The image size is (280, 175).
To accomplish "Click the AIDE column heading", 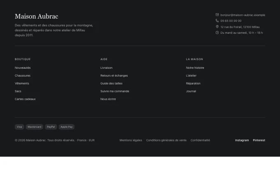I will [x=104, y=59].
